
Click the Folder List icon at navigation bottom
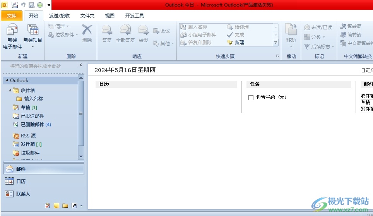[65, 206]
